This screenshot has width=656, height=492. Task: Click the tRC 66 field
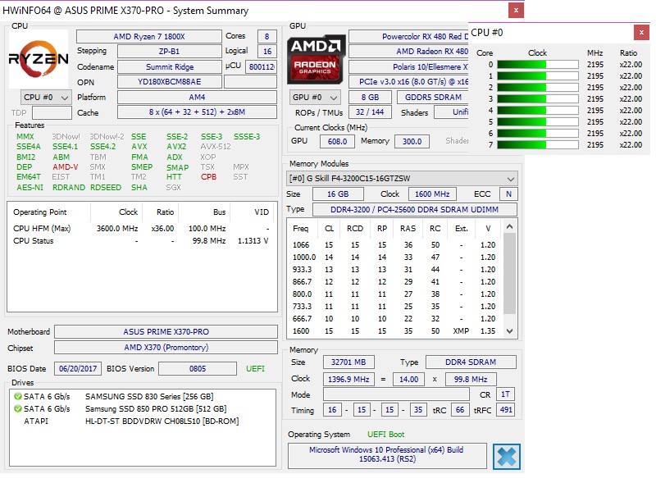point(460,410)
